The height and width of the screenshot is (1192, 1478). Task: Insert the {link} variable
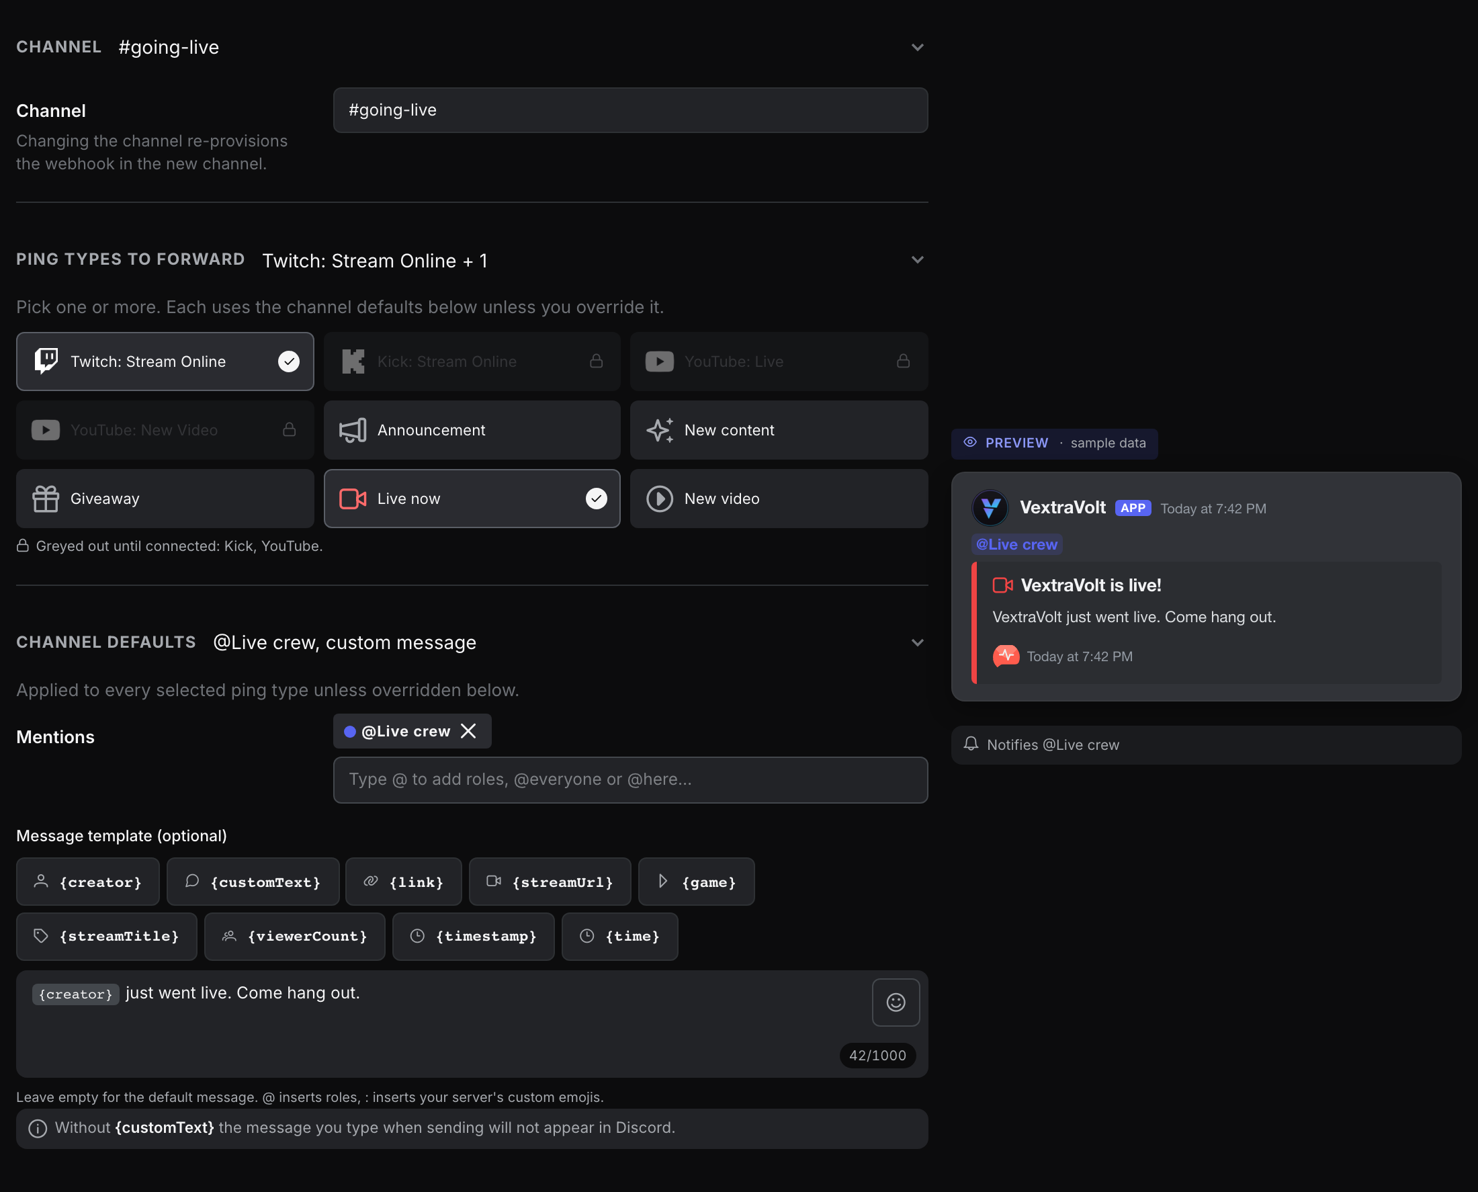[x=404, y=882]
